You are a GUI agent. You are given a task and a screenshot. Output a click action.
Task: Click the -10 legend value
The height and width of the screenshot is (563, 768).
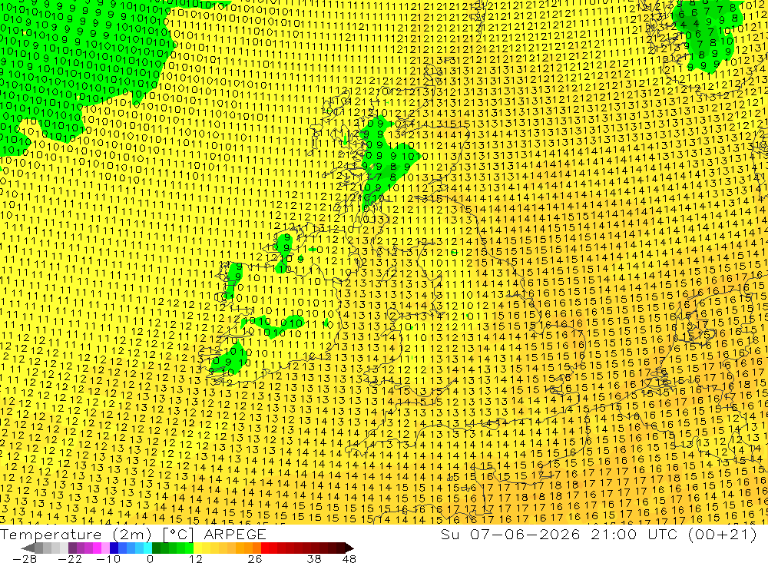click(x=108, y=559)
